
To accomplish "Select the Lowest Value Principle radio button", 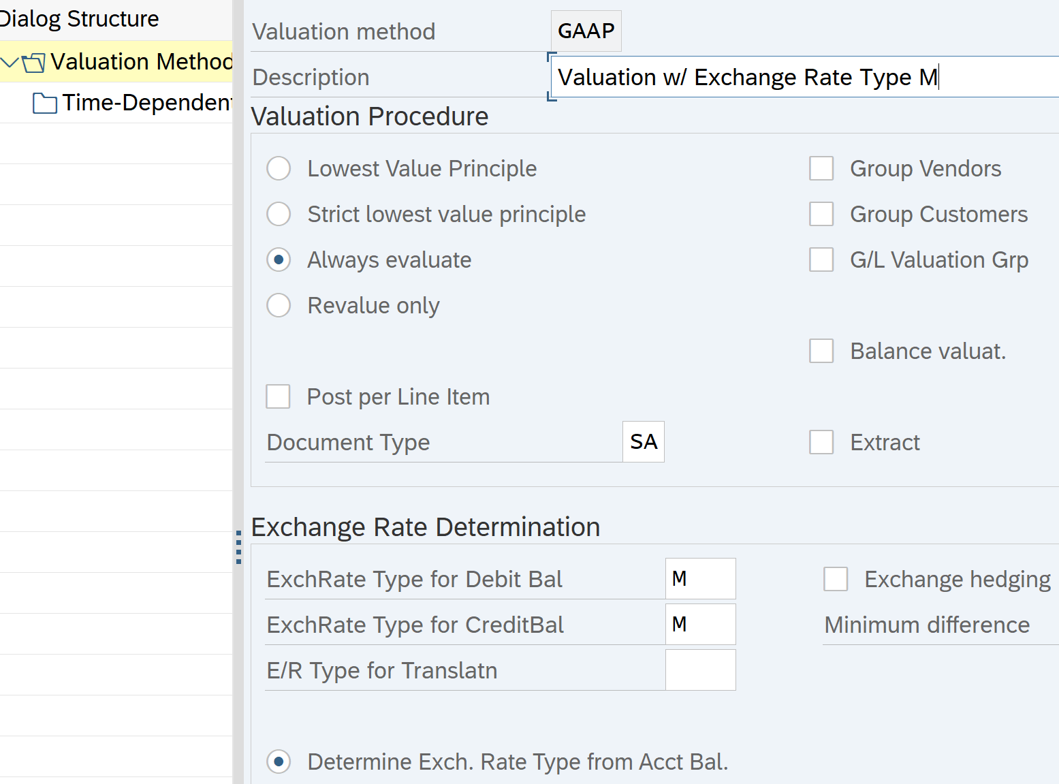I will coord(279,168).
